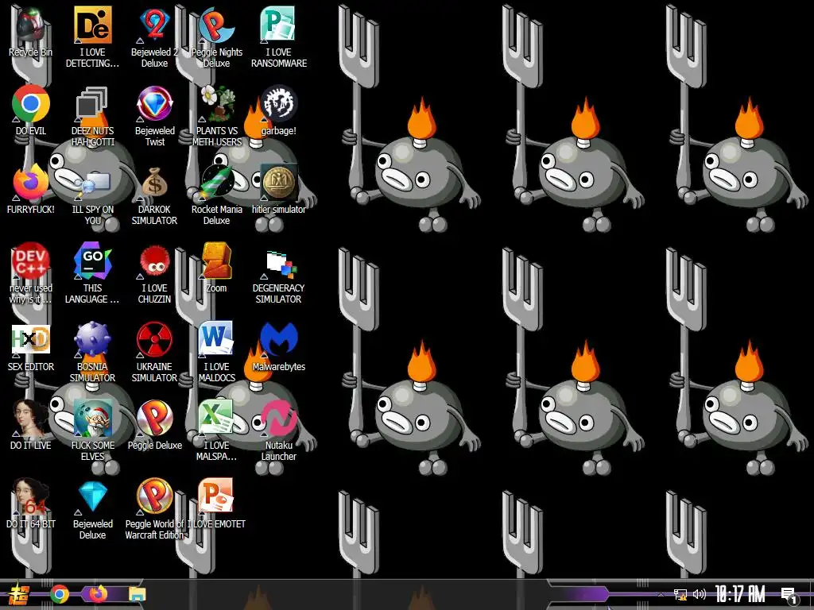Open the network status tray icon
This screenshot has width=814, height=610.
[680, 594]
